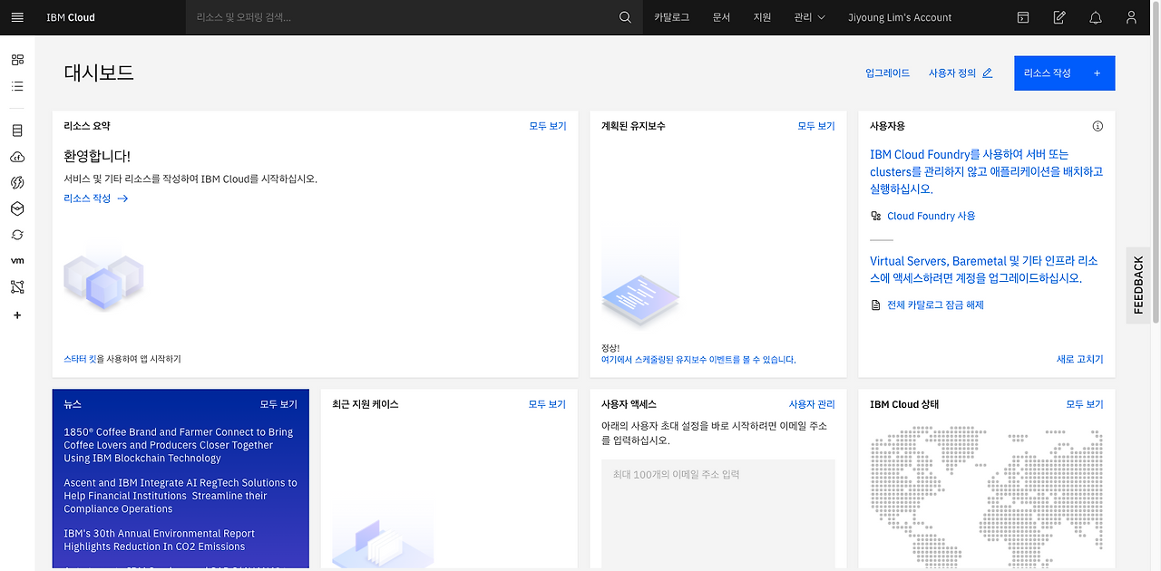Viewport: 1161px width, 571px height.
Task: Open the Cloud Foundry icon in sidebar
Action: 16,156
